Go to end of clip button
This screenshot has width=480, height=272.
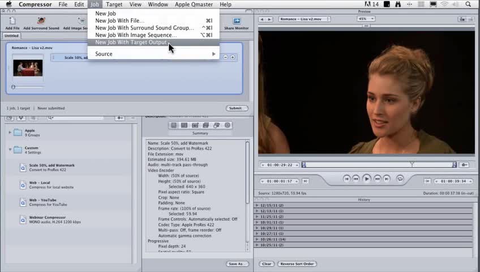(387, 179)
